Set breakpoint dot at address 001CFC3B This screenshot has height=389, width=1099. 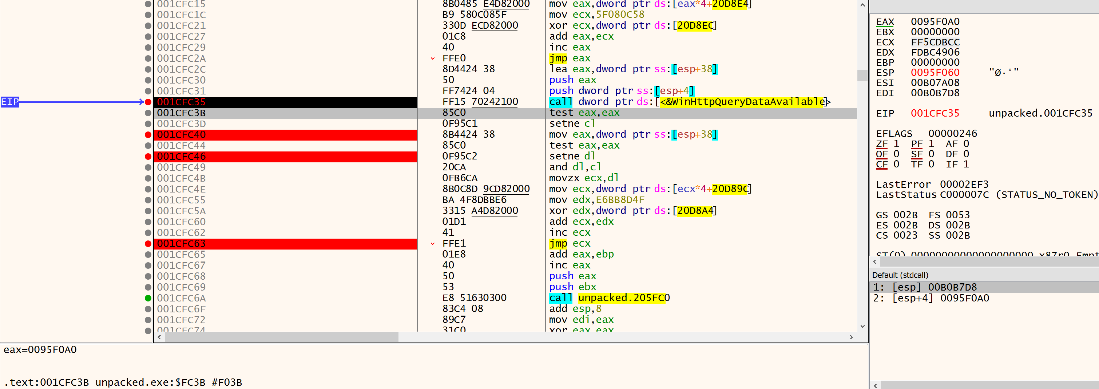148,113
